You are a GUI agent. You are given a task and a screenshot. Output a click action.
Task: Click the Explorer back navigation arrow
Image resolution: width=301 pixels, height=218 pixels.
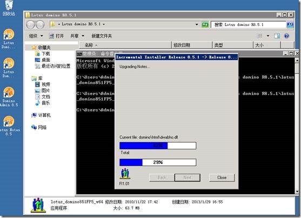click(x=30, y=24)
